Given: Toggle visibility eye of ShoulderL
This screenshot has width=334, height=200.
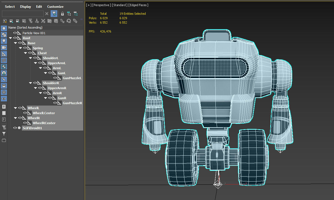Looking at the screenshot, I should coord(35,58).
